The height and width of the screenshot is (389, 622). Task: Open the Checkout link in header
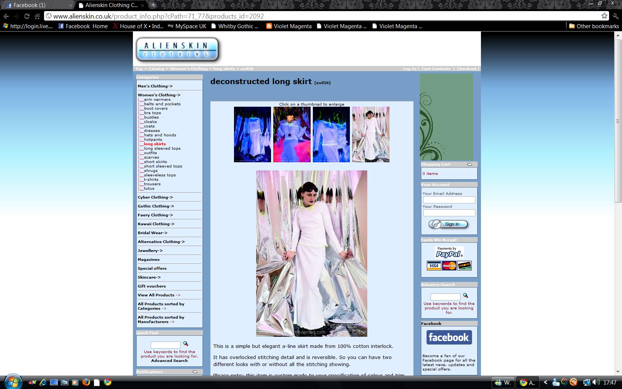466,69
